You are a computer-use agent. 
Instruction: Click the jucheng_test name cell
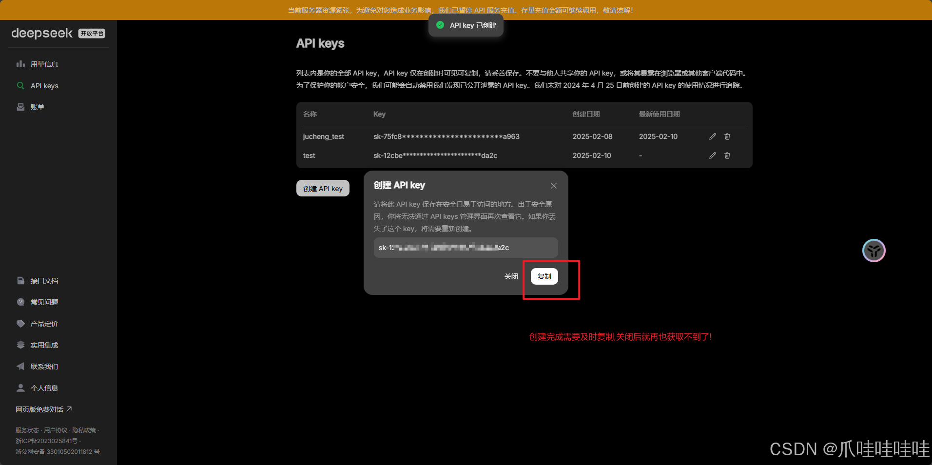click(x=323, y=136)
